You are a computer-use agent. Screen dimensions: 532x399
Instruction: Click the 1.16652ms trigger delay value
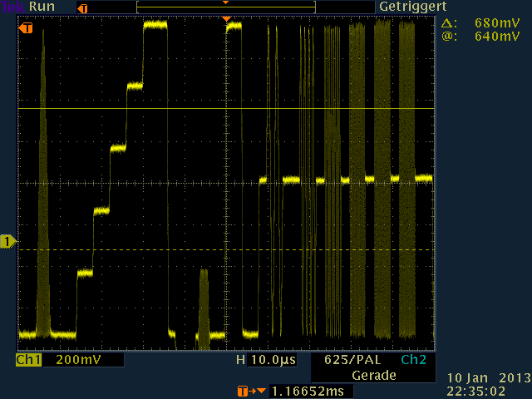tap(308, 391)
